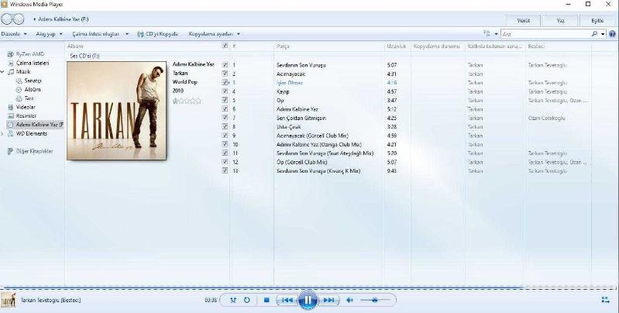
Task: Open breadcrumb arrow before Adımı Kalbine Yaz (F:)
Action: (x=35, y=19)
